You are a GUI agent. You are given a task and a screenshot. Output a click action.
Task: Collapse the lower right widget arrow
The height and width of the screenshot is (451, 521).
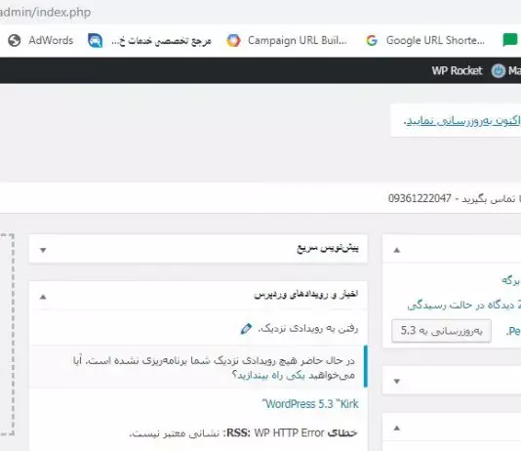397,429
